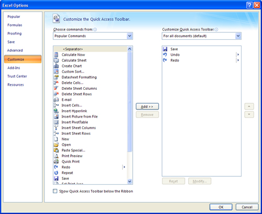Open the Popular options category

coord(14,17)
